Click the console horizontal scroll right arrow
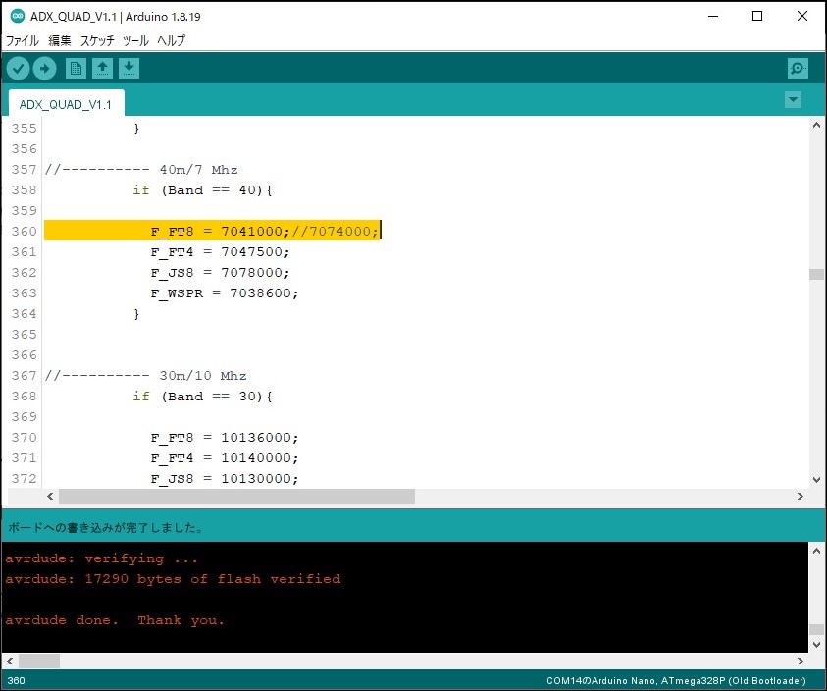 point(801,661)
